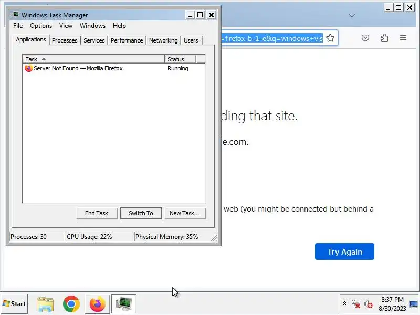Click the End Task button
Screen dimensions: 420x315
click(97, 213)
